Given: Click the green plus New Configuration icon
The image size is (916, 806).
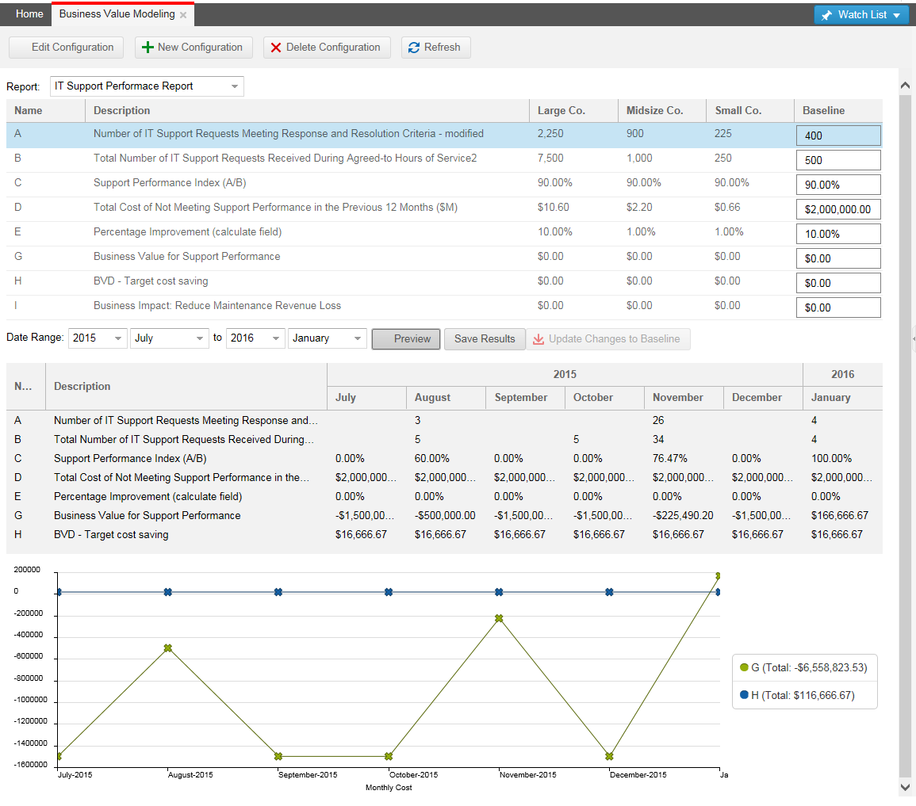Looking at the screenshot, I should [148, 48].
